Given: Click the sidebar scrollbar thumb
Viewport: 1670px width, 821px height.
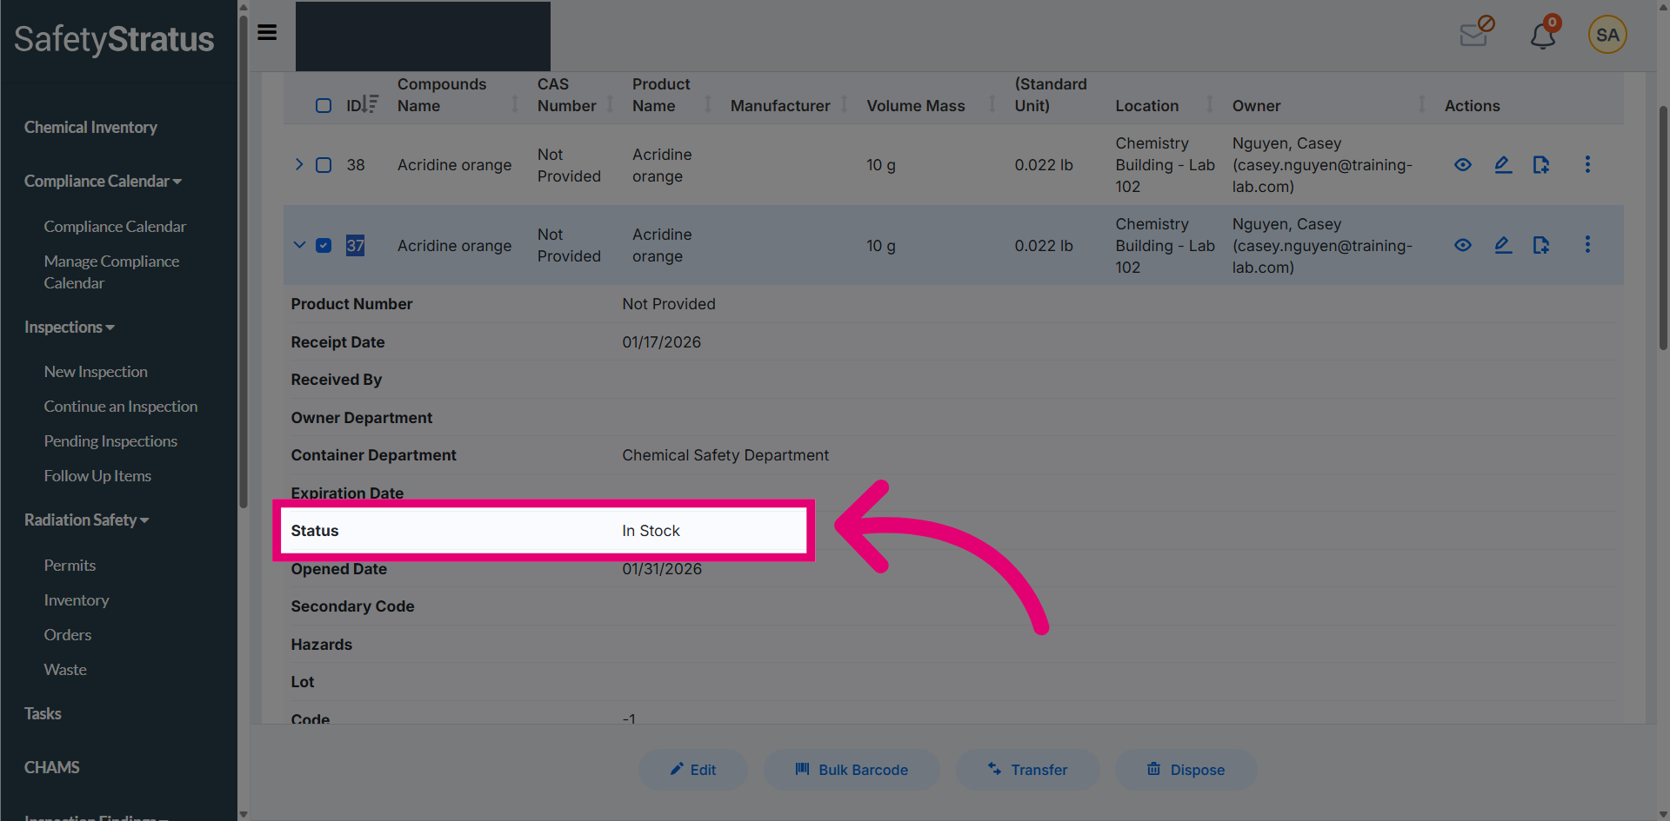Looking at the screenshot, I should (x=244, y=261).
